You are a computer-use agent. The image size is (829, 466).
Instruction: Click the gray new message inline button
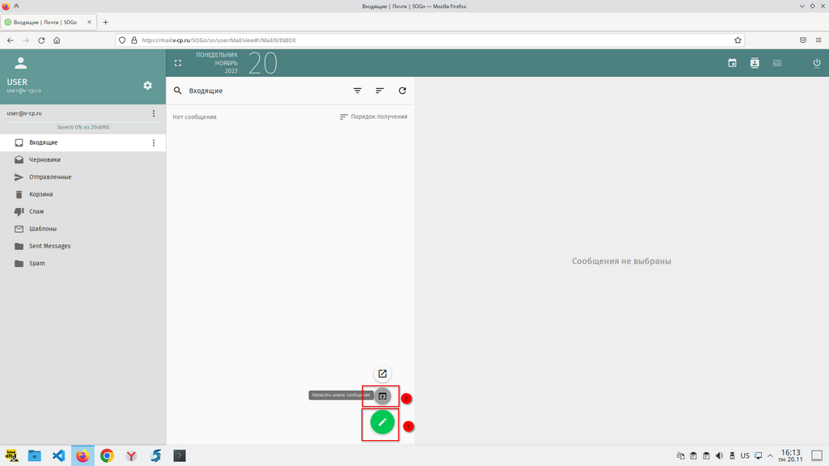tap(382, 396)
